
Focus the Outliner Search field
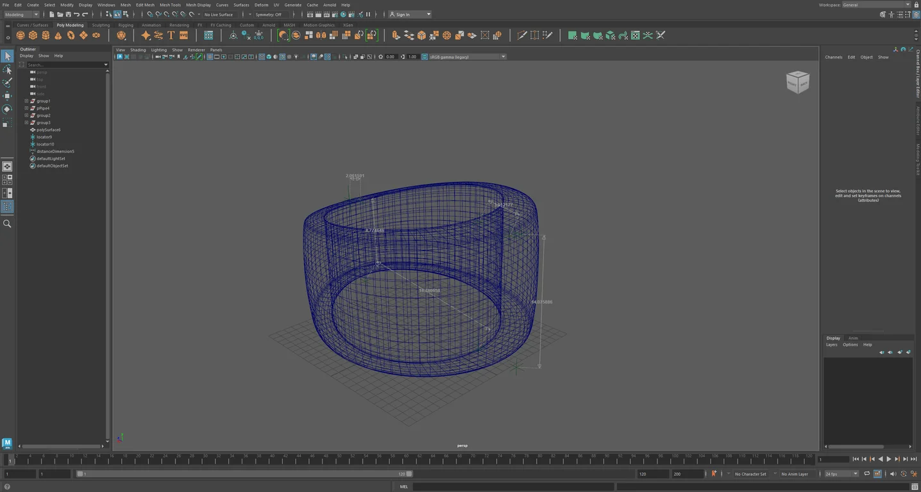pos(64,65)
